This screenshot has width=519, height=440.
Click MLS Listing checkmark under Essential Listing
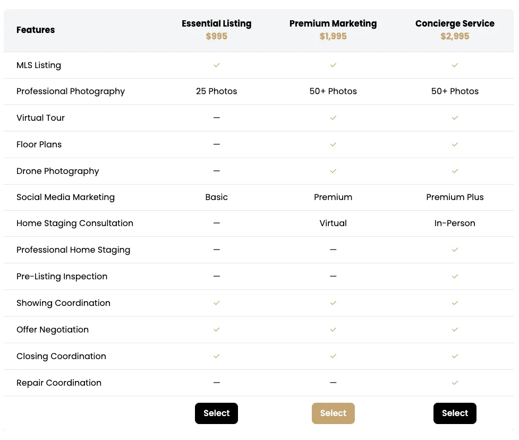[x=216, y=65]
